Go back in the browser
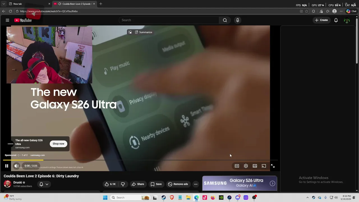The width and height of the screenshot is (359, 202). point(4,11)
